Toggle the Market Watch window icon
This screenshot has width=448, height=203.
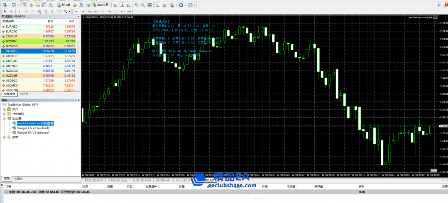[24, 5]
